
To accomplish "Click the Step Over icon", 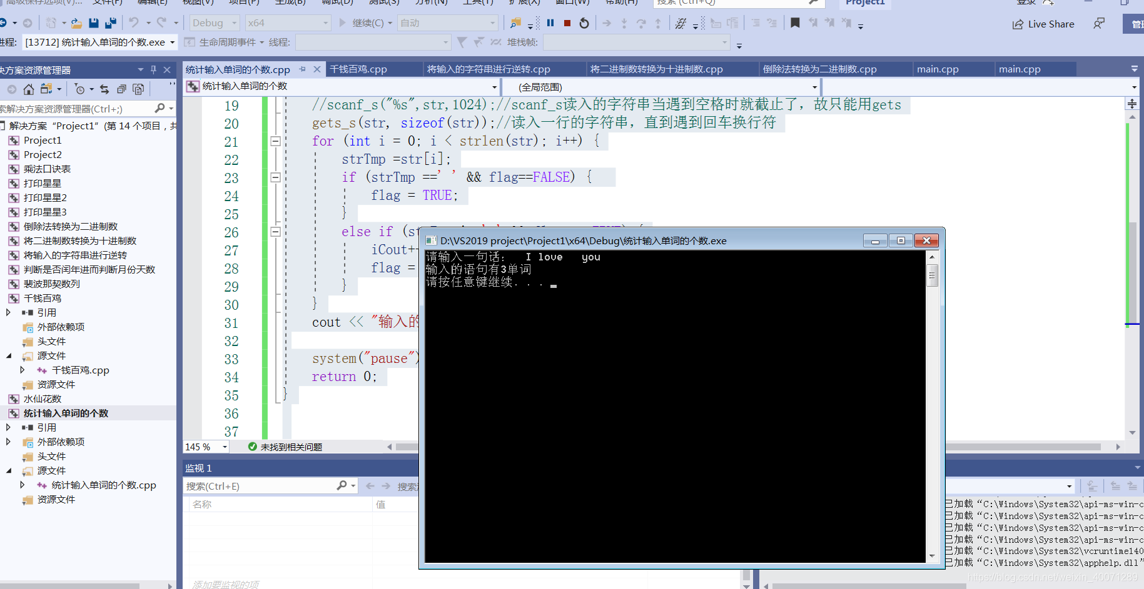I will coord(641,23).
